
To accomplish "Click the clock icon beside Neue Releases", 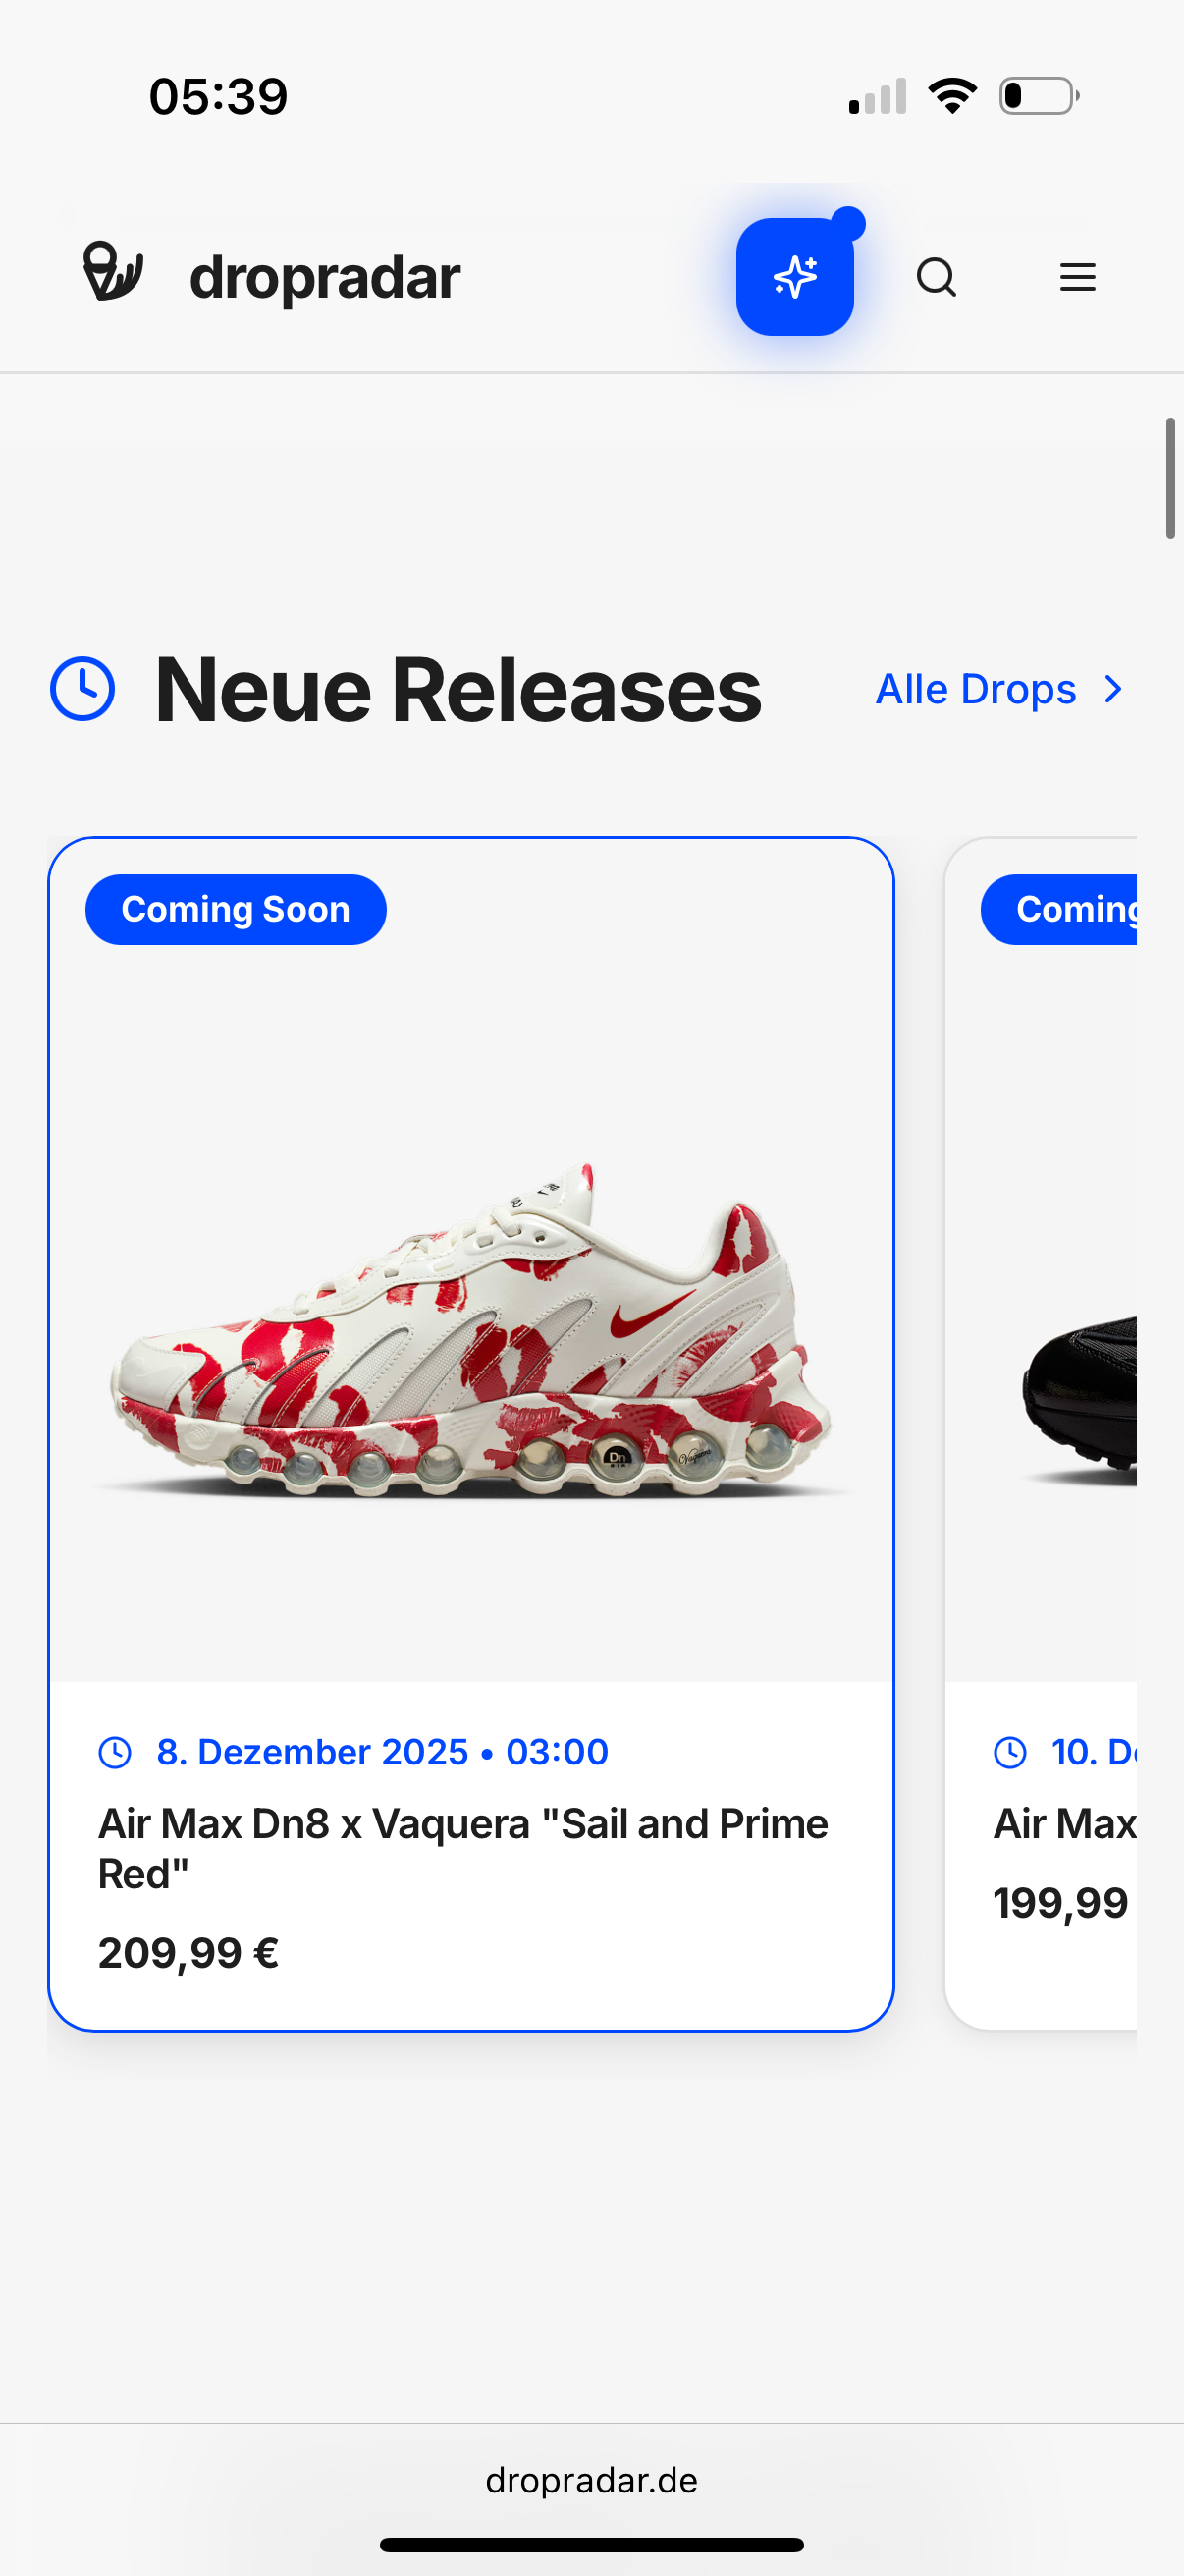I will 82,689.
